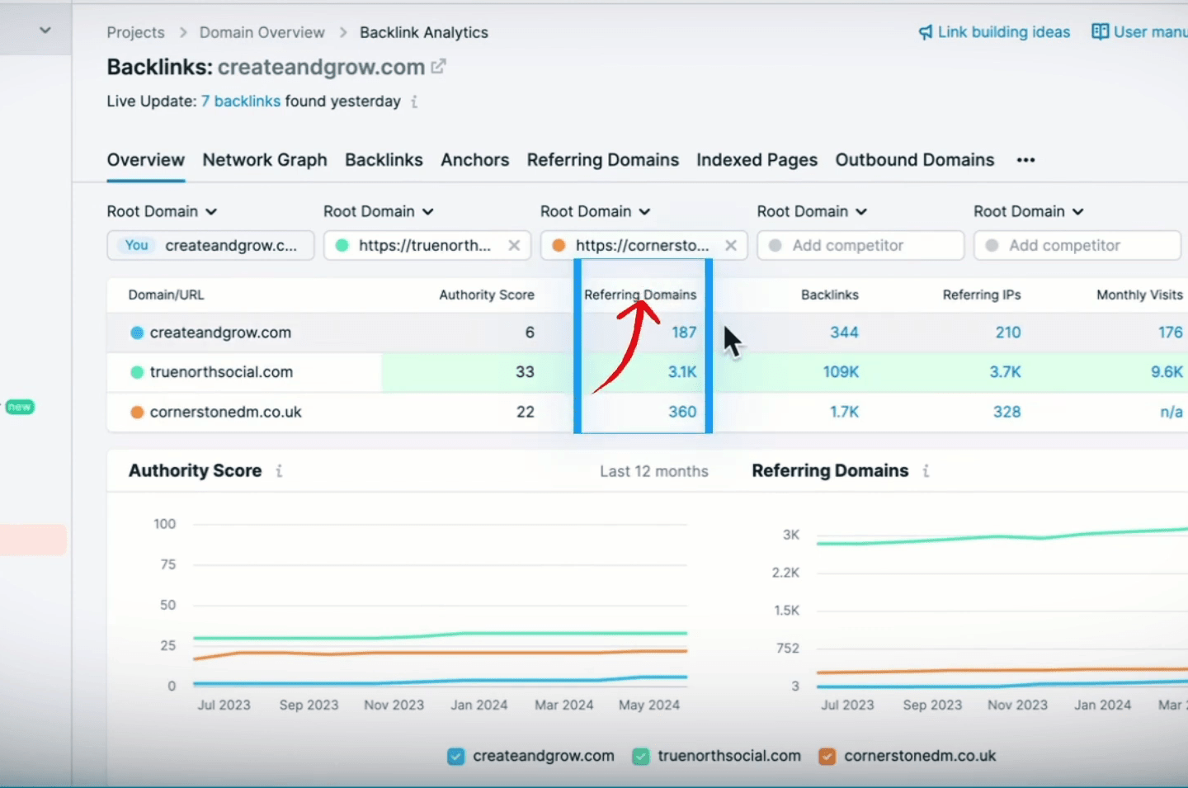Switch to Indexed Pages tab

point(757,160)
